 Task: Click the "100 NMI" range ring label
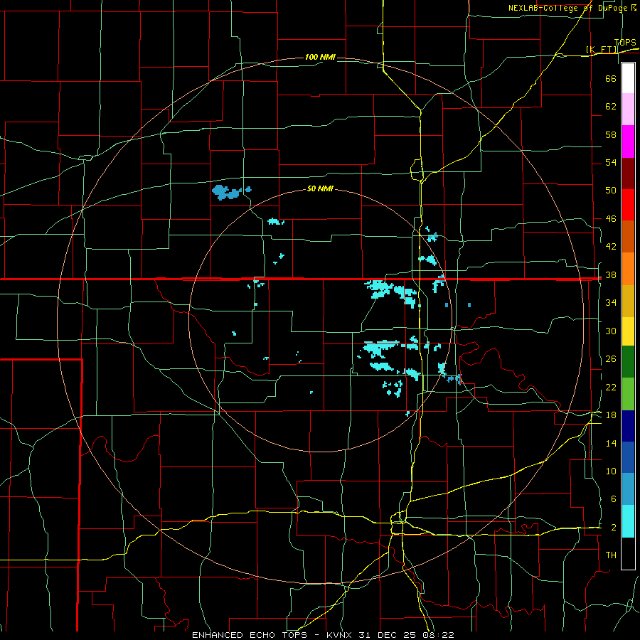(x=320, y=57)
